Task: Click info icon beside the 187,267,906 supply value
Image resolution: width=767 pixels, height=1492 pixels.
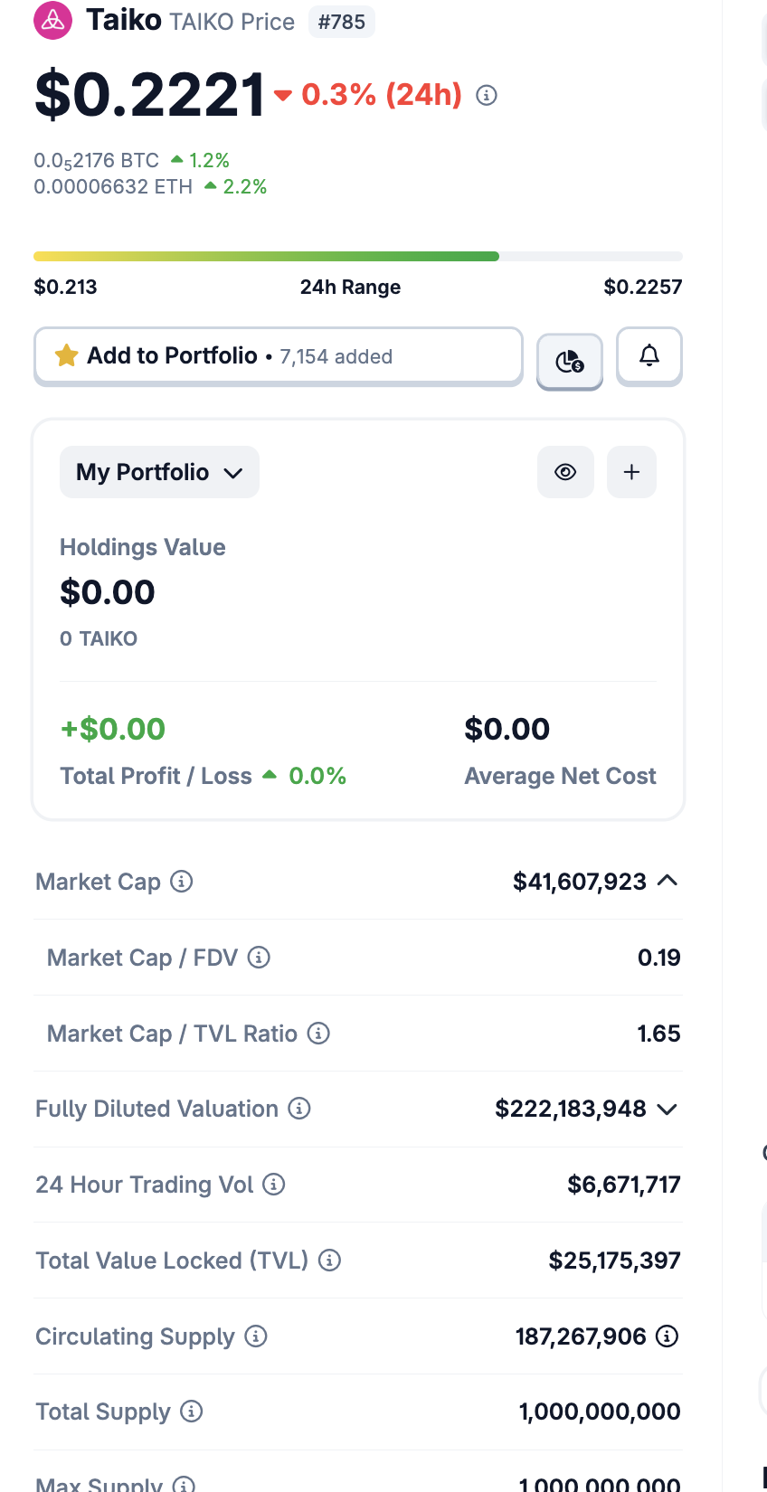Action: point(667,1336)
